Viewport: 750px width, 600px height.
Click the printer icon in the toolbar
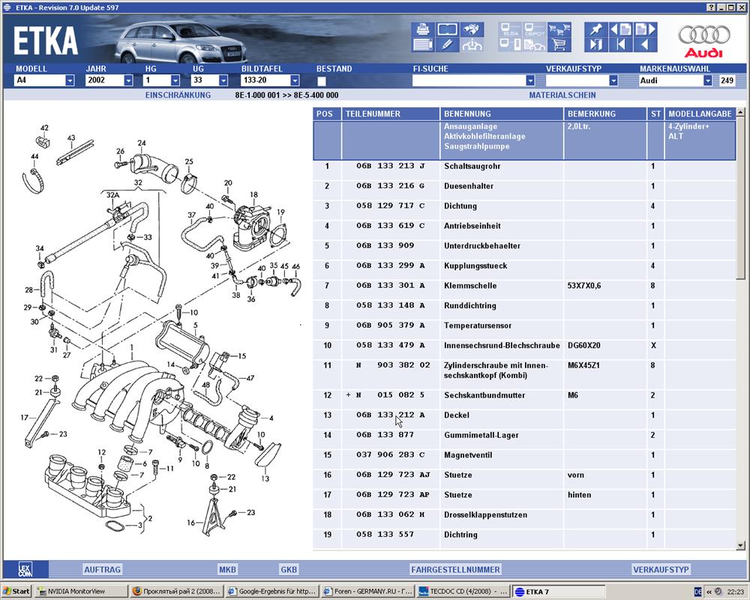tap(422, 29)
